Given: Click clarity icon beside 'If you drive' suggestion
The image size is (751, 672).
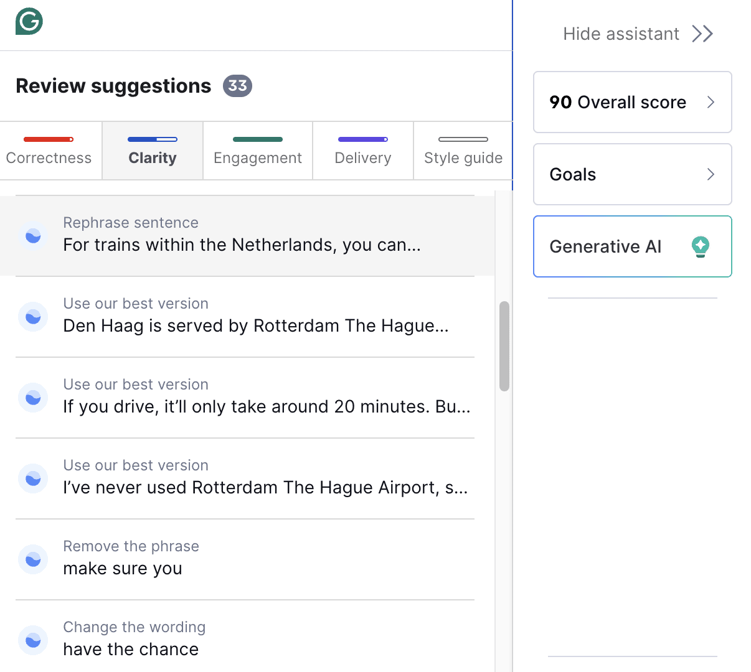Looking at the screenshot, I should (33, 398).
